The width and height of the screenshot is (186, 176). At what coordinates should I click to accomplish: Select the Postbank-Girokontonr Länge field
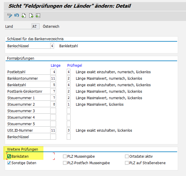coord(53,91)
